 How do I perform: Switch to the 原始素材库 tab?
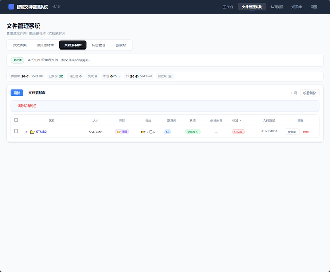coord(45,45)
